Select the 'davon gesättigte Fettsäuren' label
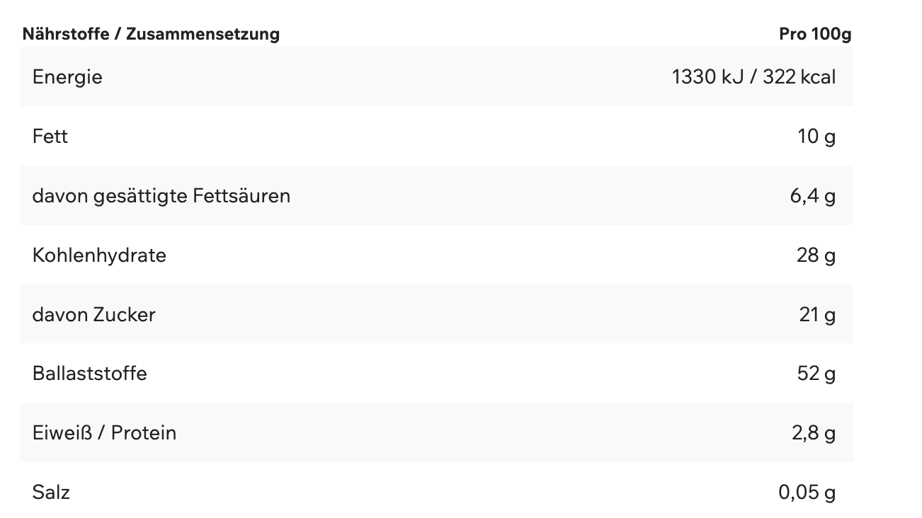This screenshot has height=518, width=922. [x=161, y=195]
